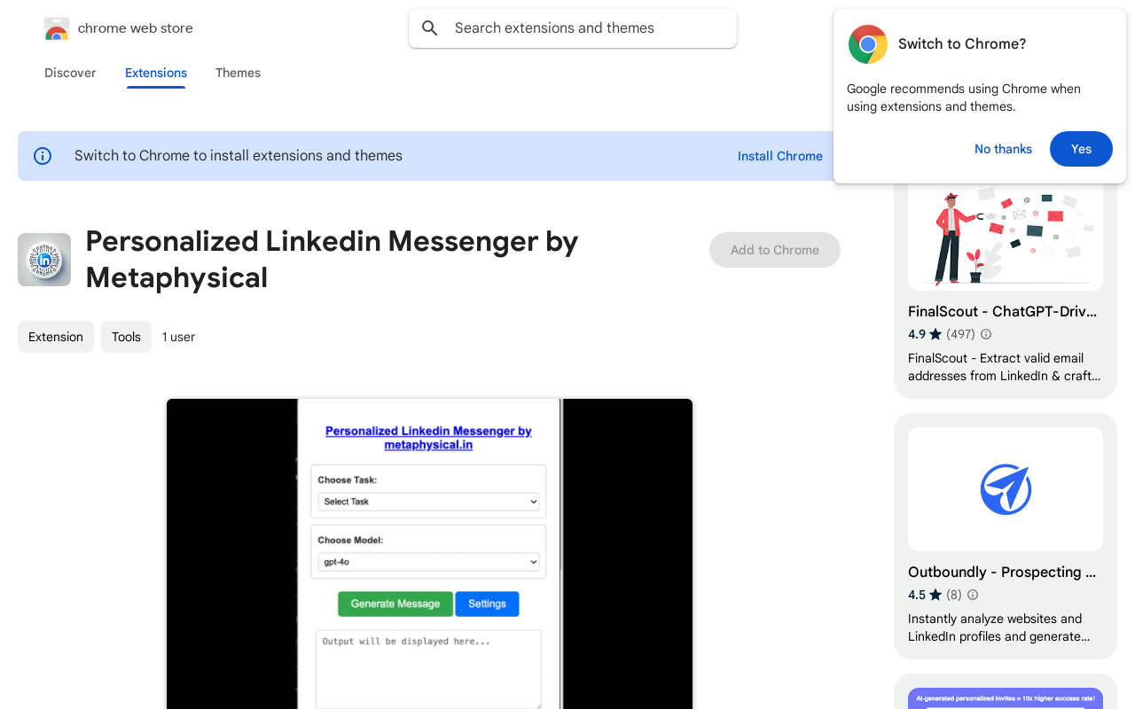Viewport: 1135px width, 709px height.
Task: Click the Personalized Linkedin Messenger extension icon
Action: point(44,260)
